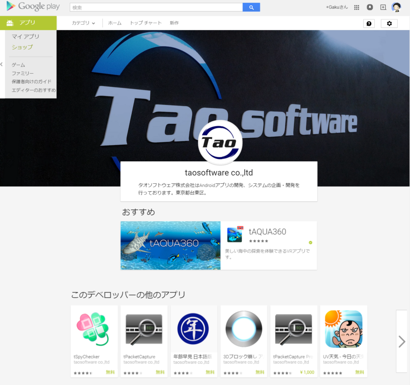Click the star rating on the tAQUA360 card
Image resolution: width=410 pixels, height=385 pixels.
[x=259, y=241]
